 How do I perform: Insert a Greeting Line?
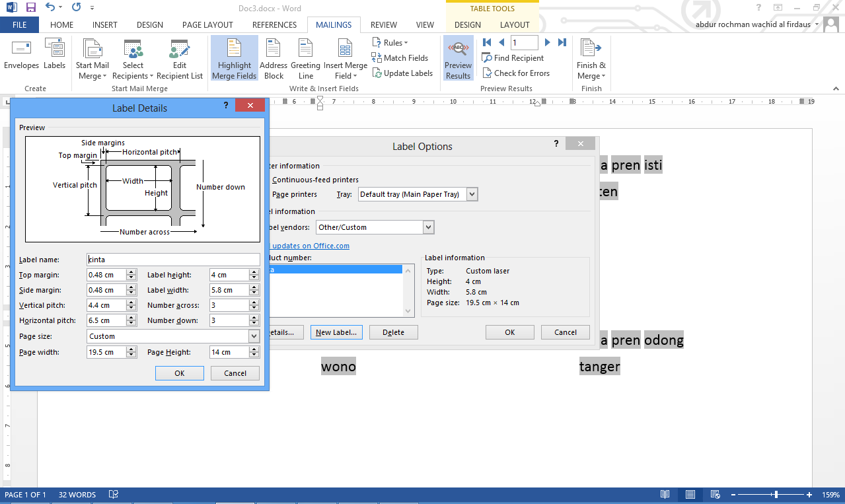coord(305,58)
